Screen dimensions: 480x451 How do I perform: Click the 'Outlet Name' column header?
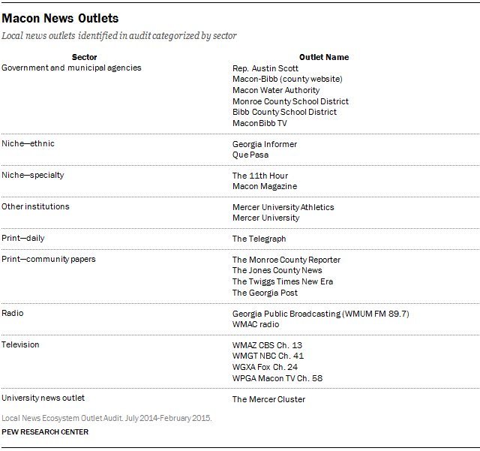324,57
